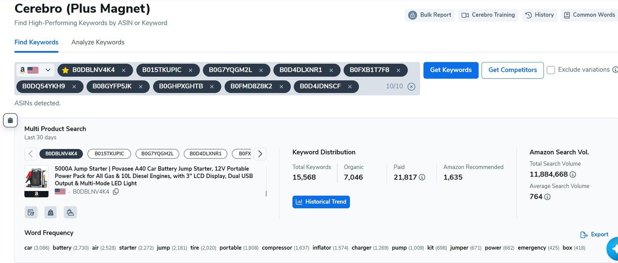Remove the B0D4JDNSCF ASIN chip
Screen dimensions: 618x263
pyautogui.click(x=350, y=87)
